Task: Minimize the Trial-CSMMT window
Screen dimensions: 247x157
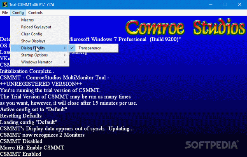Action: coord(211,5)
